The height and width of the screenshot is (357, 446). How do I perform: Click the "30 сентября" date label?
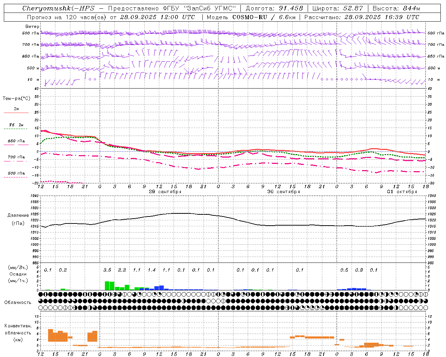click(284, 192)
